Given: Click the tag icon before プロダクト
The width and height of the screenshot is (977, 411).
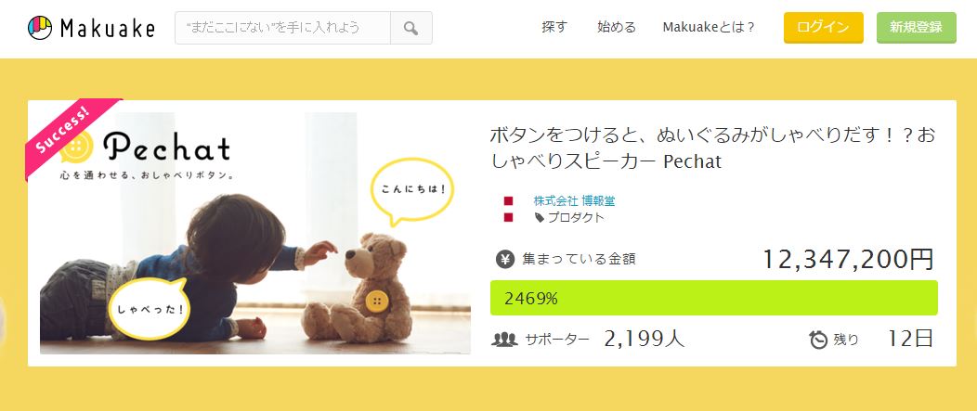Looking at the screenshot, I should [x=540, y=217].
